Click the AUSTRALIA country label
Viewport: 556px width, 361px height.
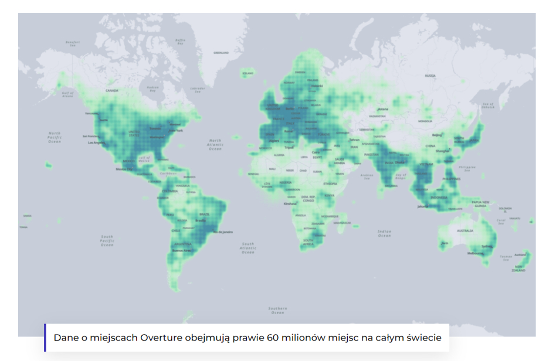pyautogui.click(x=465, y=231)
